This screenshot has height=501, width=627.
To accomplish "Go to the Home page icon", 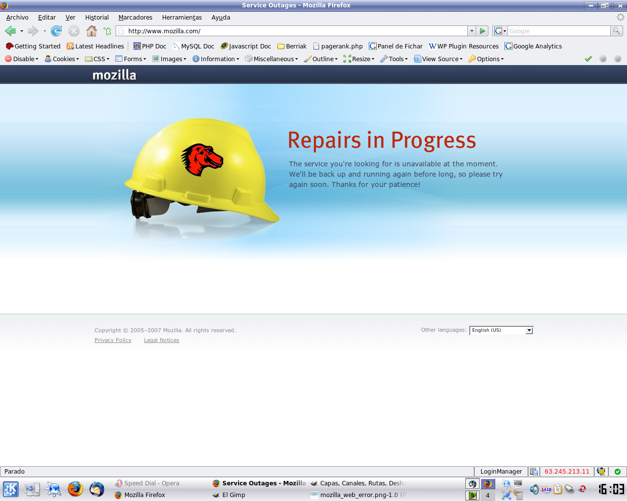I will pos(92,31).
